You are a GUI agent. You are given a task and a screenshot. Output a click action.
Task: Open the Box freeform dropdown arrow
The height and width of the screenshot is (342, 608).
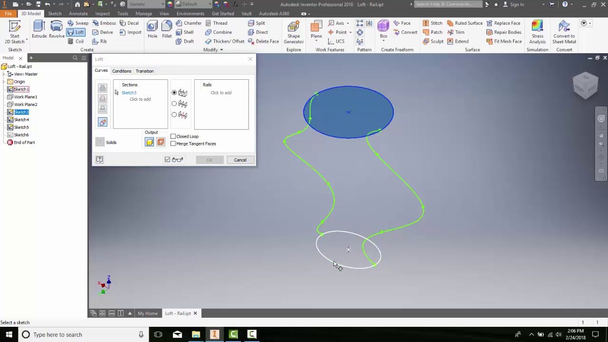click(383, 41)
